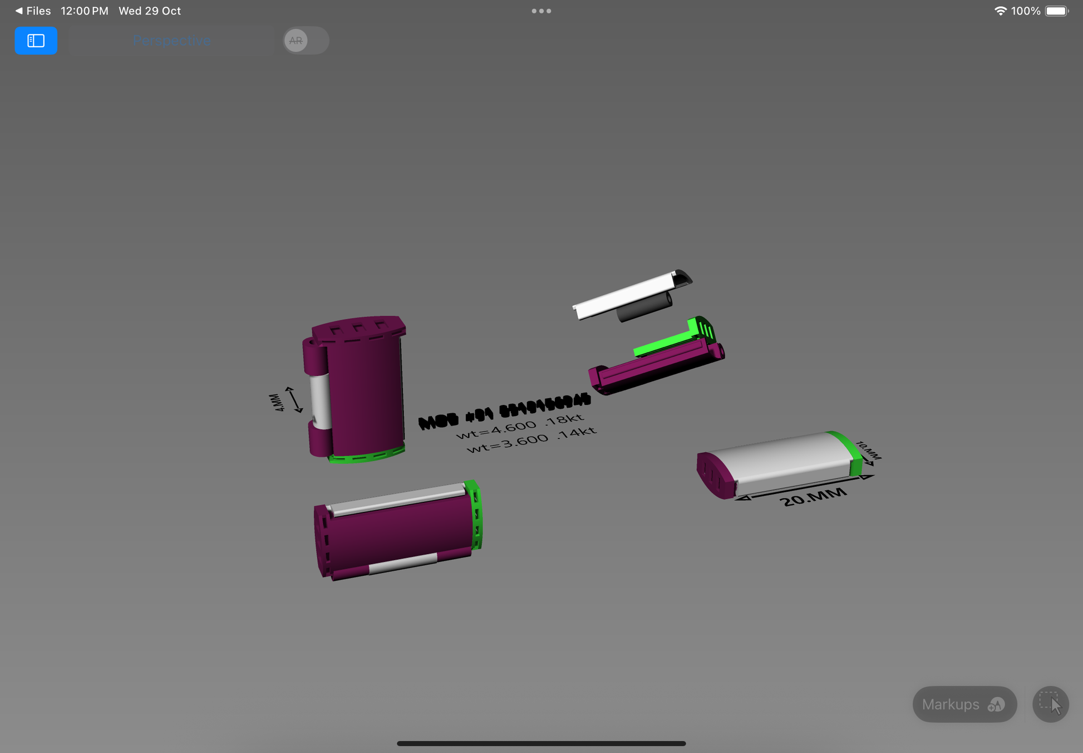Open the three-dot multitasking menu
Screen dimensions: 1083x753
(541, 11)
